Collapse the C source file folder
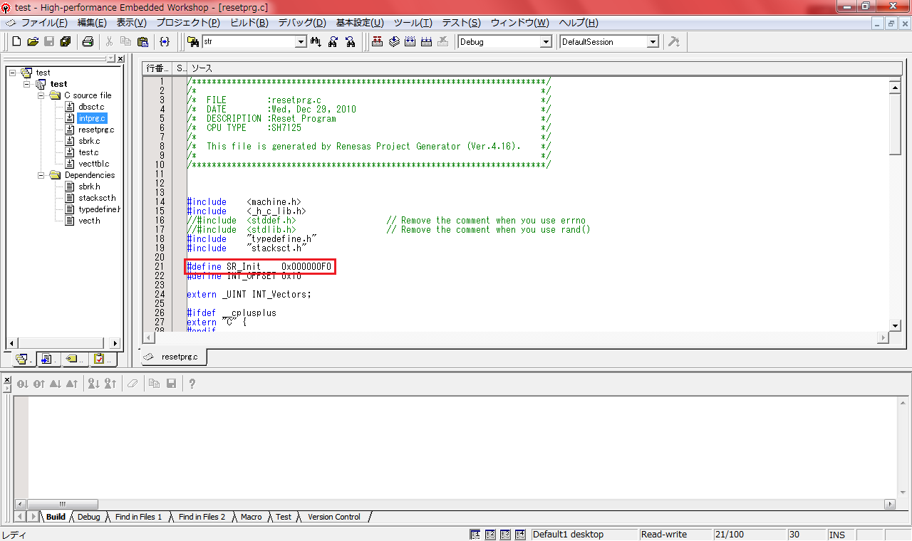 (41, 95)
